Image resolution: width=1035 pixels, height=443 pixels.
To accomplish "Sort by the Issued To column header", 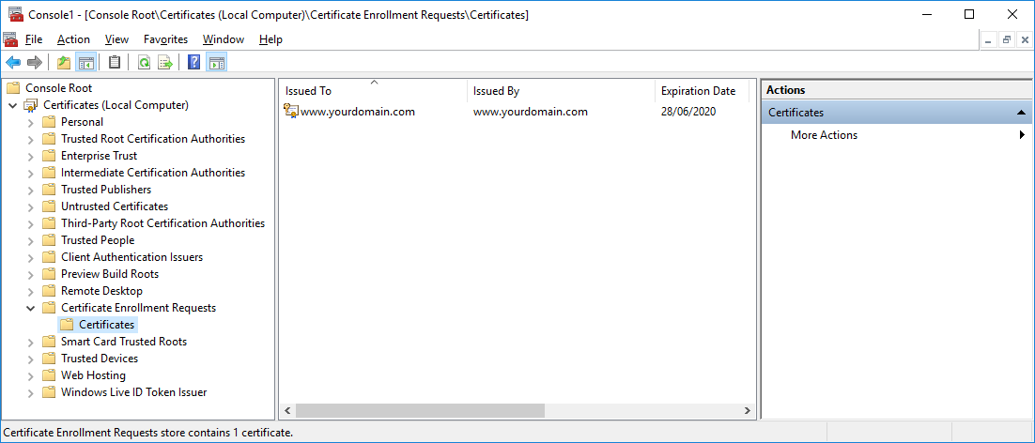I will (x=374, y=91).
